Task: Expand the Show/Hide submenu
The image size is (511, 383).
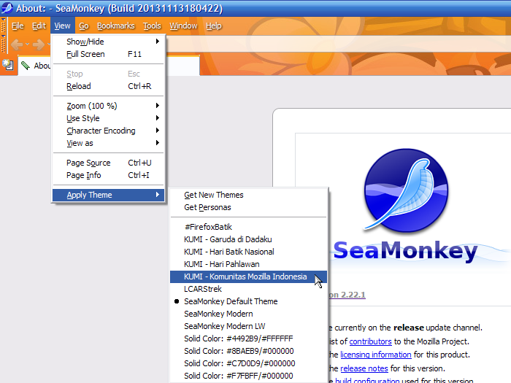Action: (109, 42)
